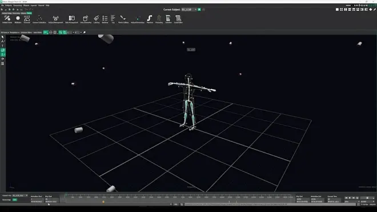Open the Labeling tool icon
The height and width of the screenshot is (212, 377).
pos(97,19)
